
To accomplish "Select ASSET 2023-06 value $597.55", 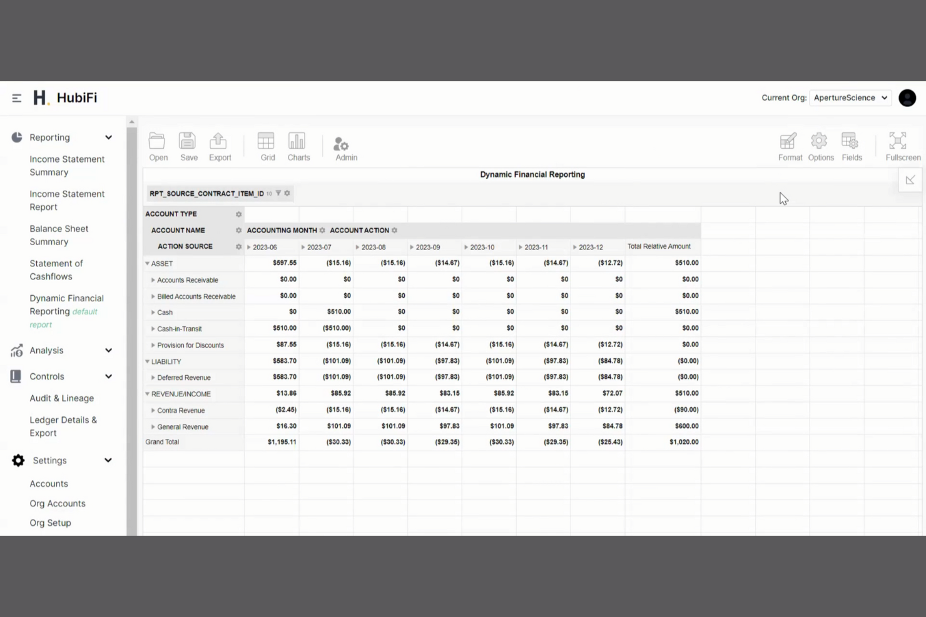I will pyautogui.click(x=285, y=263).
